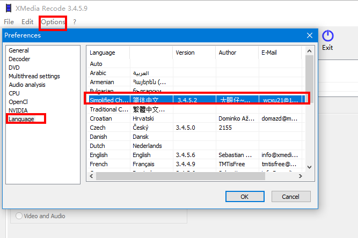
Task: Click the Exit power icon
Action: pyautogui.click(x=327, y=36)
